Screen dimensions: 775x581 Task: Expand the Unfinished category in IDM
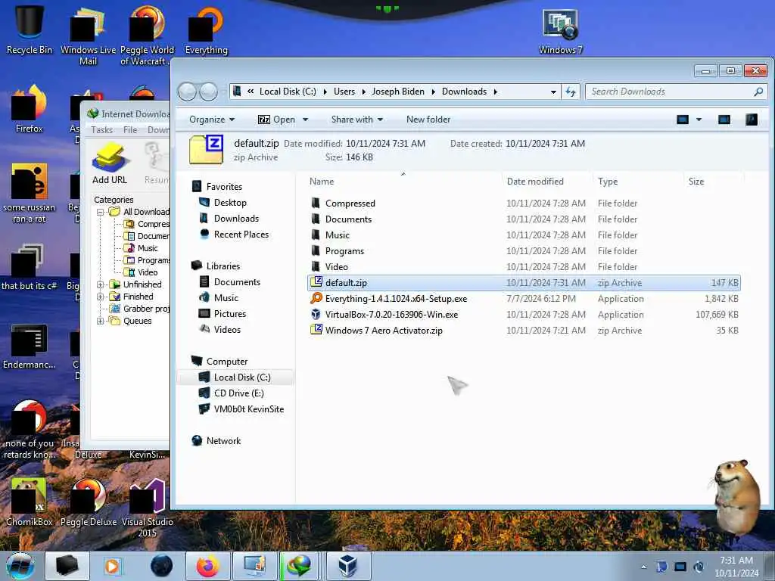[101, 284]
